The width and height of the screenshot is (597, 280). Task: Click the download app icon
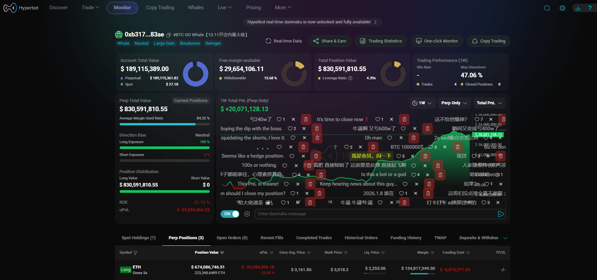point(578,8)
